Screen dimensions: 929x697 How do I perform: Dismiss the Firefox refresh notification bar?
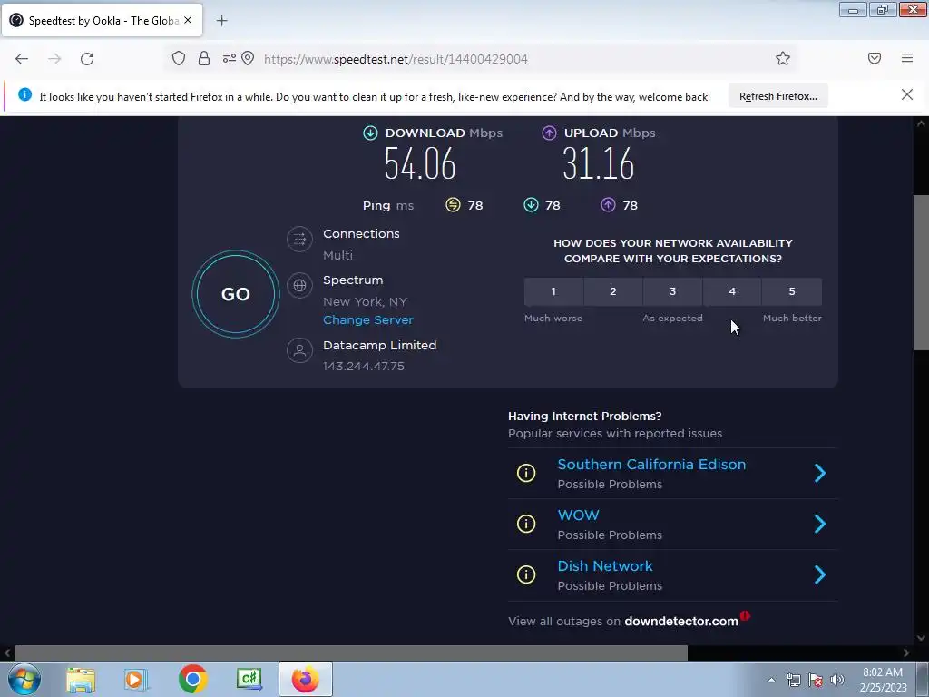[x=907, y=94]
